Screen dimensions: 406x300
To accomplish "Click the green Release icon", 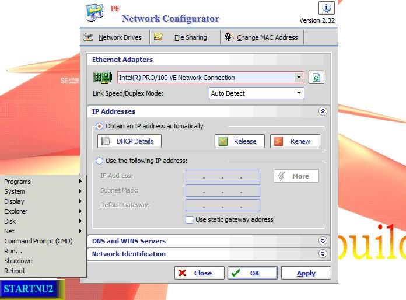I will pyautogui.click(x=223, y=141).
